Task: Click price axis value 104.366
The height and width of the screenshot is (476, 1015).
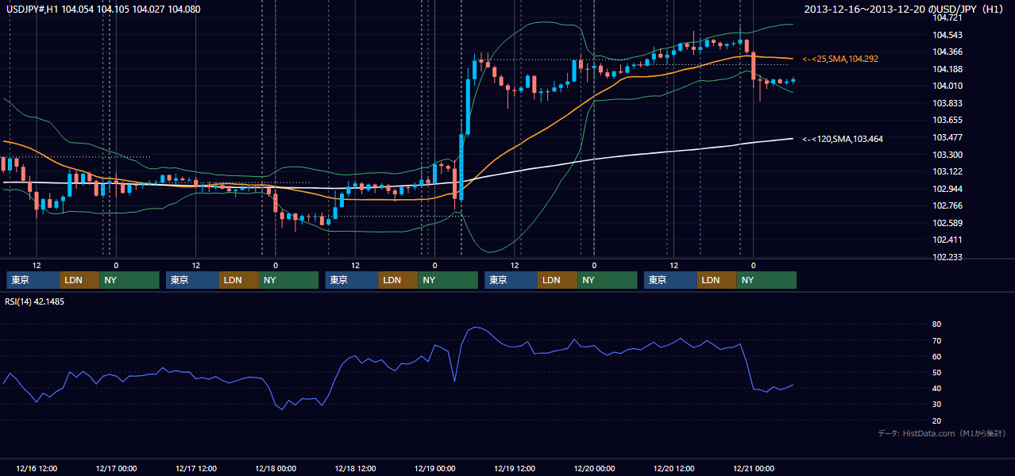Action: tap(949, 52)
